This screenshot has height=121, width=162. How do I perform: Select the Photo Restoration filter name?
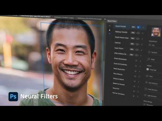[x=120, y=59]
